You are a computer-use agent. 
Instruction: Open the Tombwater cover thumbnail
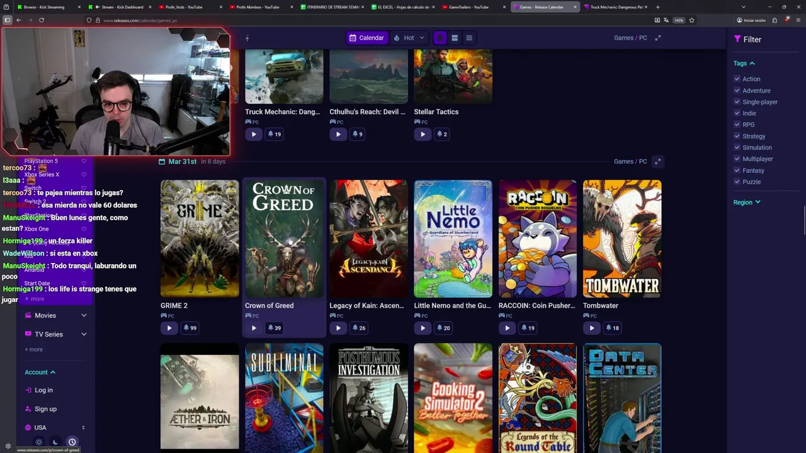[622, 238]
